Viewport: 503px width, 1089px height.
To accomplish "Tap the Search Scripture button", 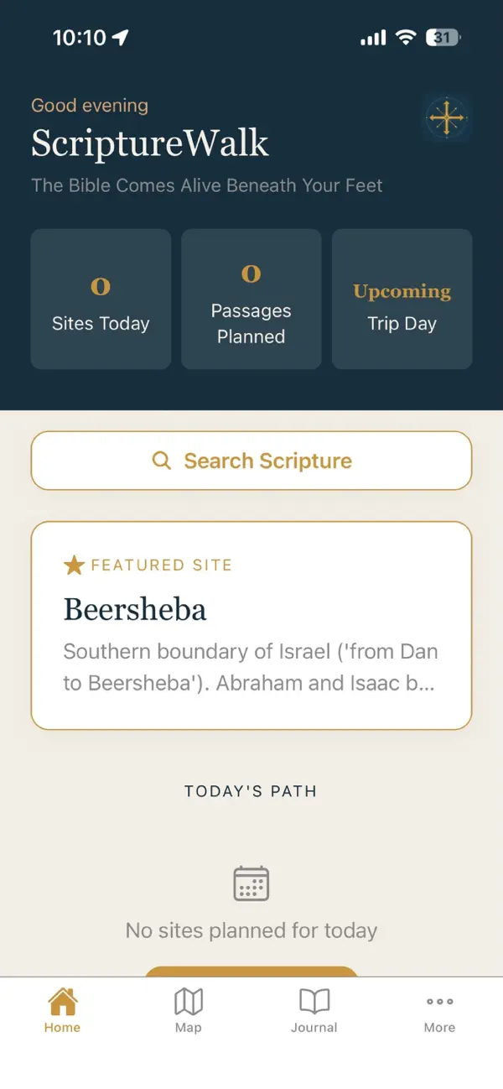I will [251, 461].
